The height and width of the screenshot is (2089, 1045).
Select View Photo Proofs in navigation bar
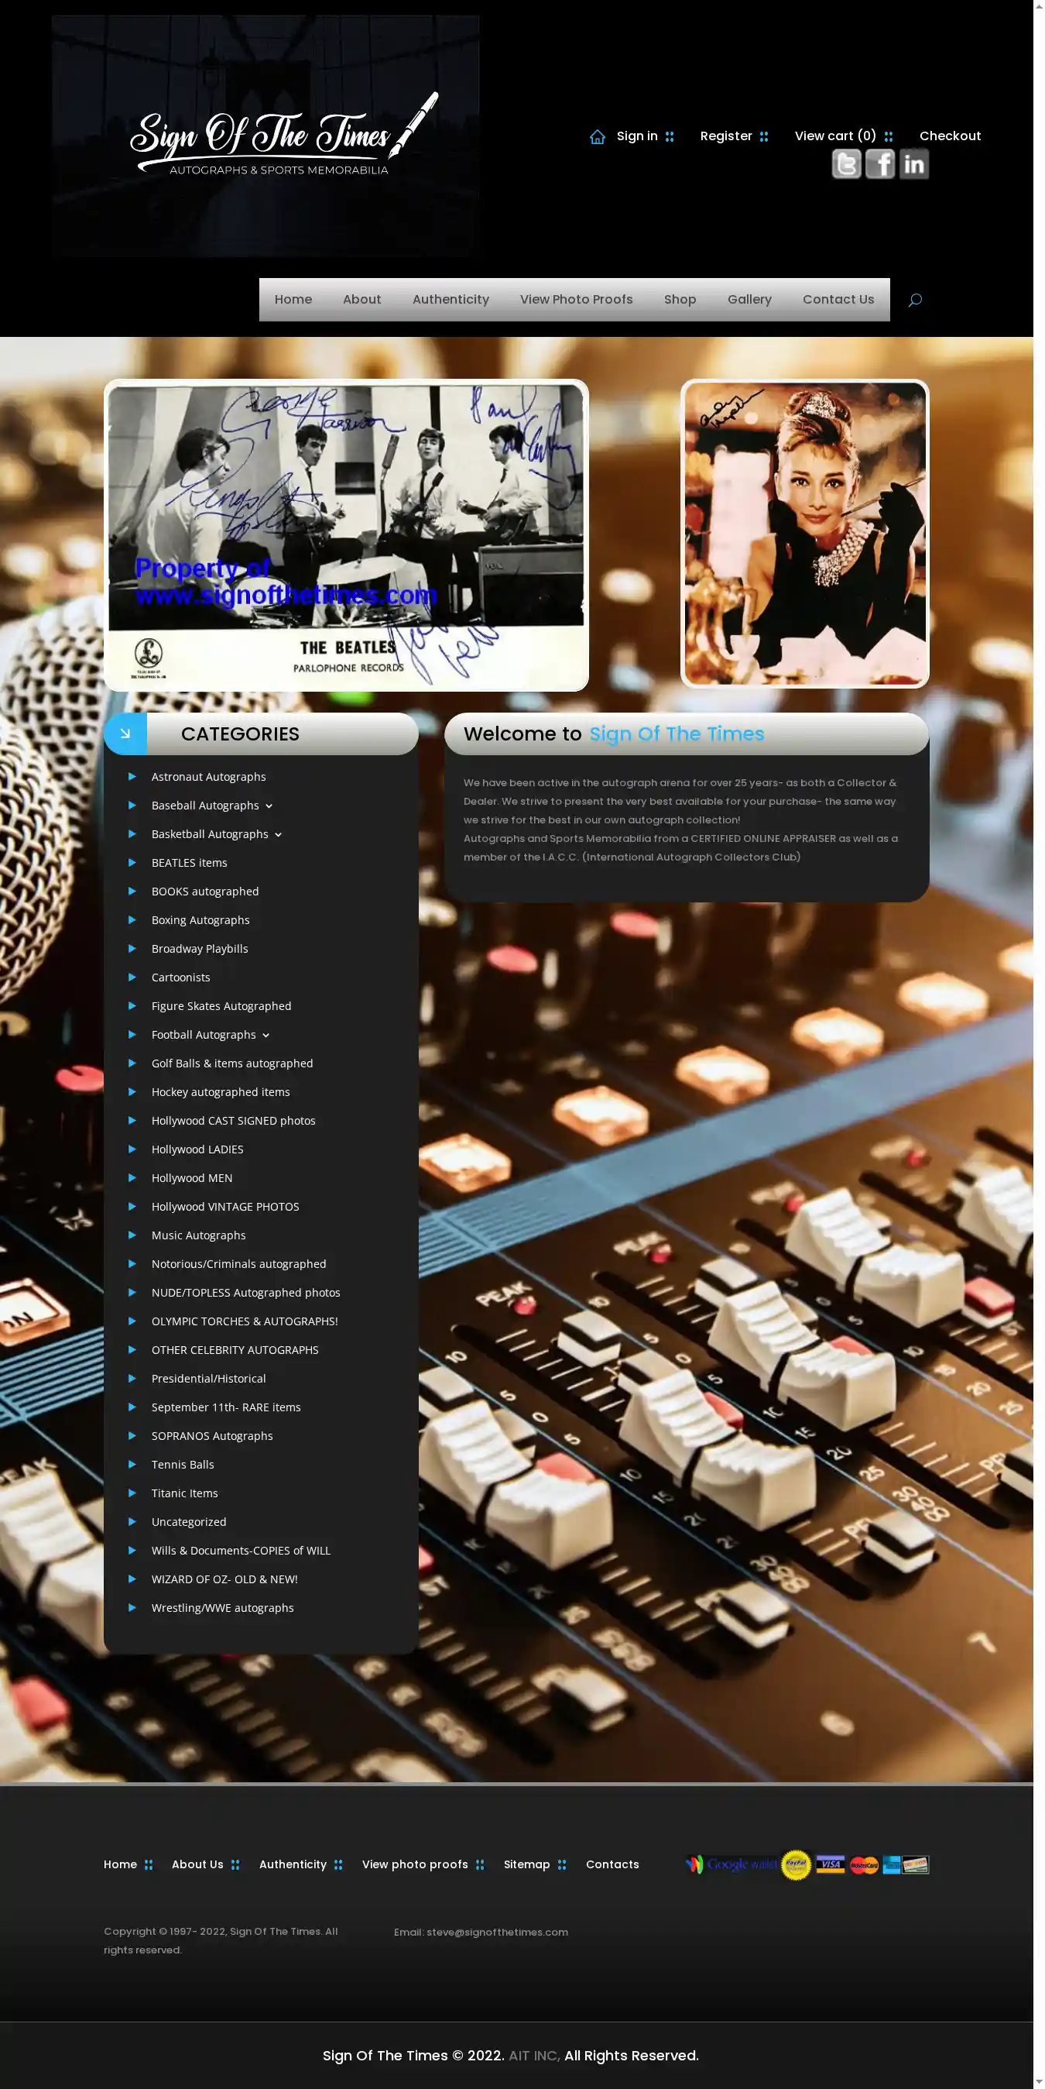(x=576, y=300)
